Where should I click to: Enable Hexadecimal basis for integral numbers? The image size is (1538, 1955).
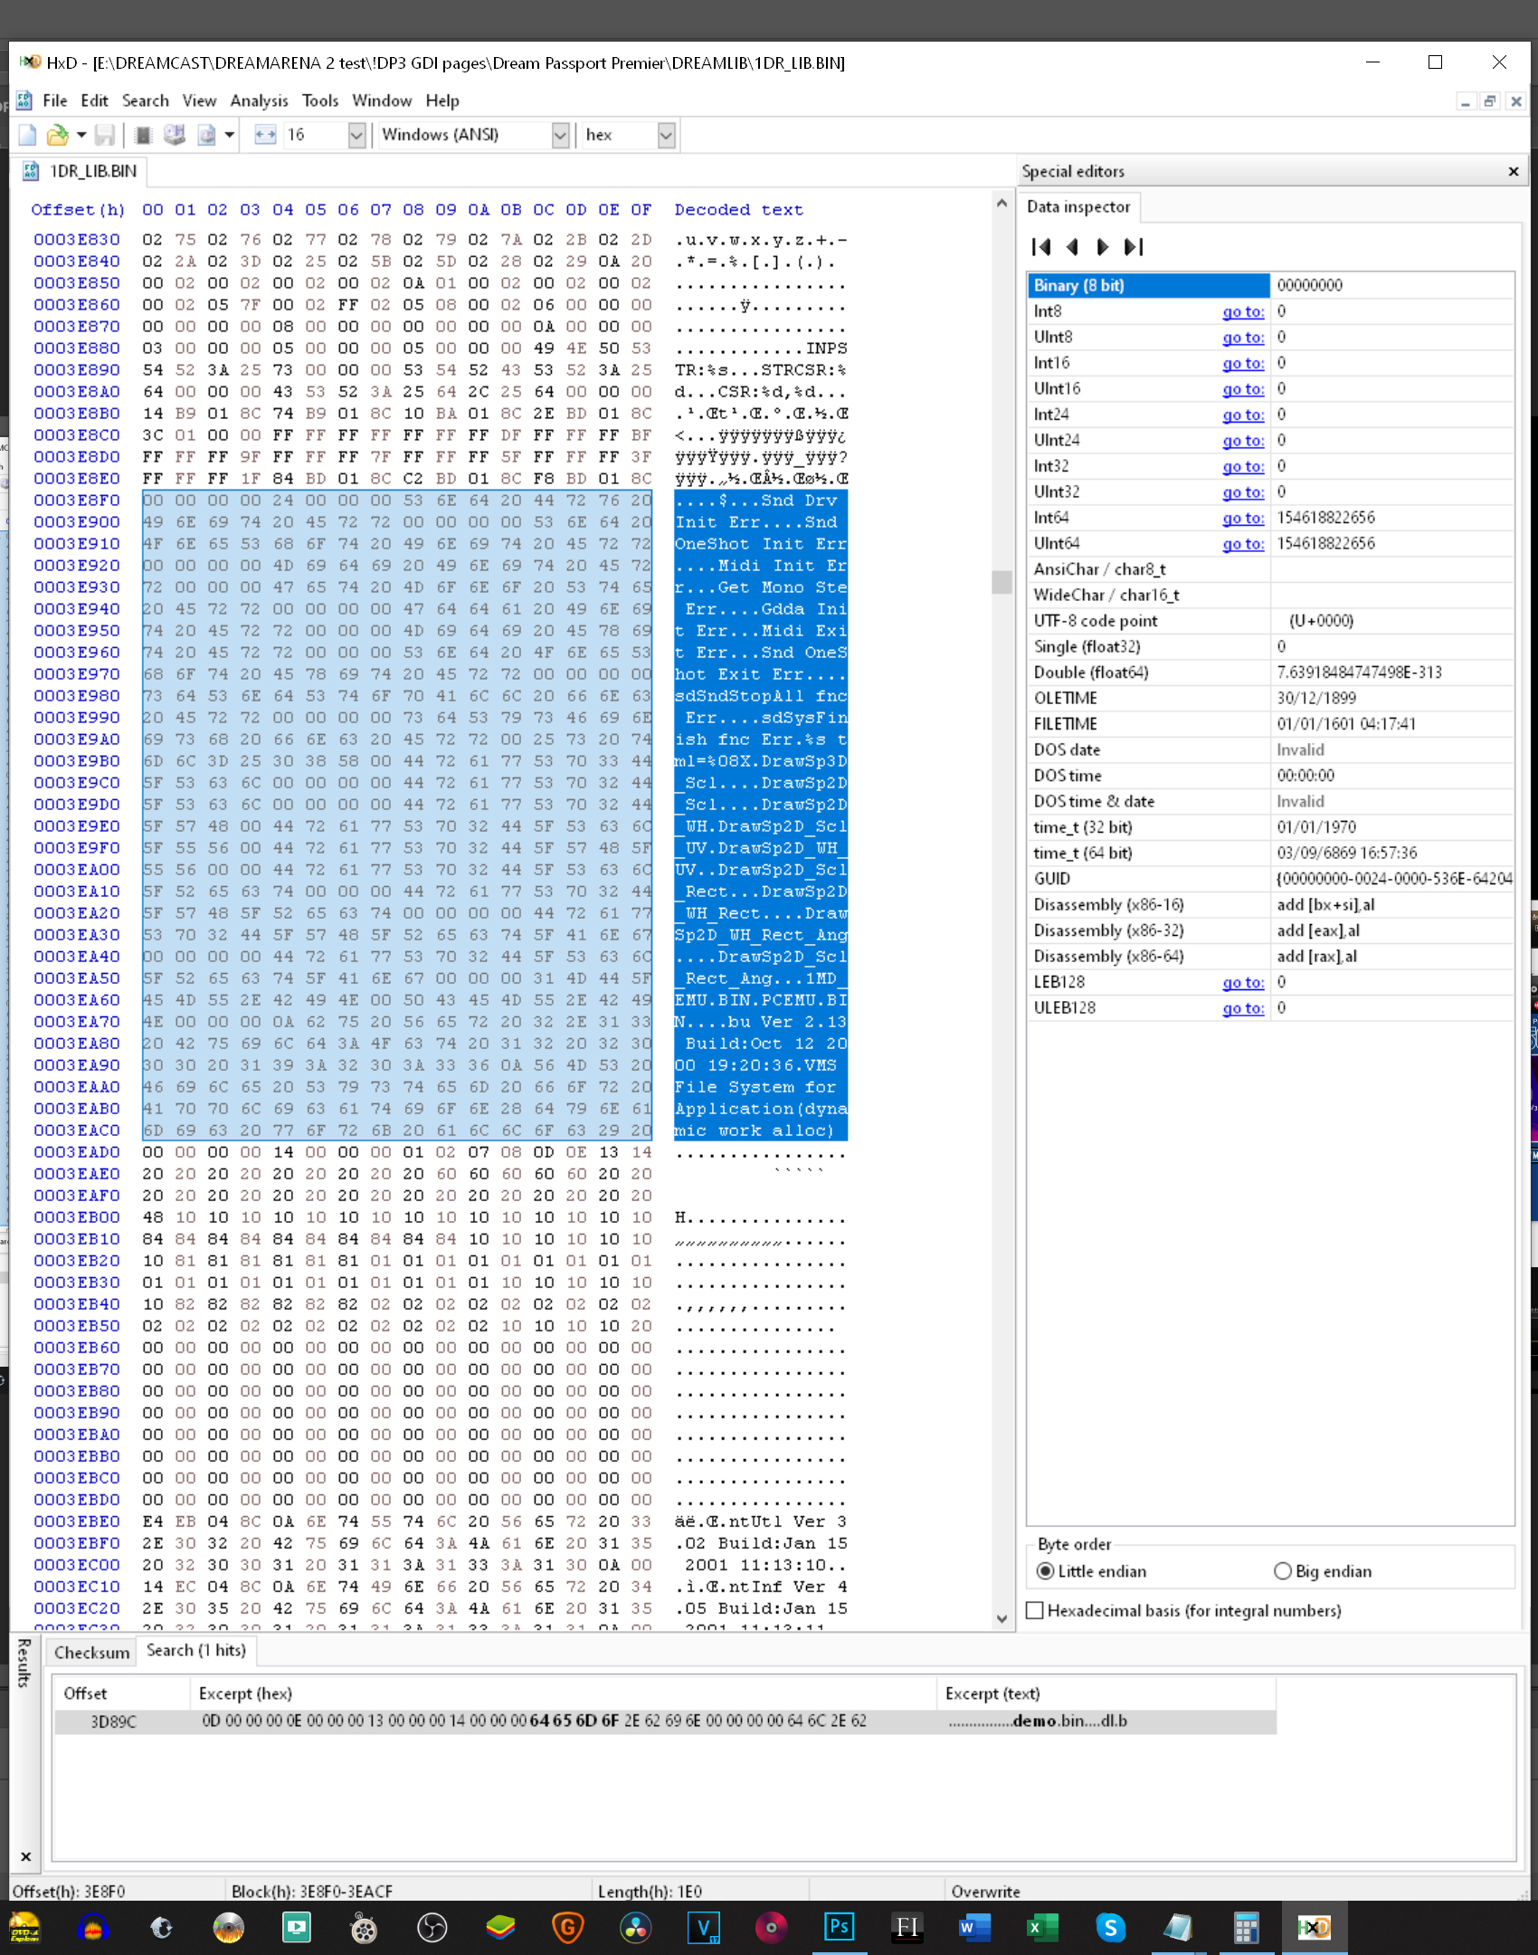(x=1035, y=1610)
